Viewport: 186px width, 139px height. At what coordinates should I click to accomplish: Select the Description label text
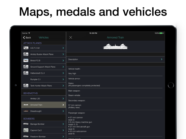[73, 59]
